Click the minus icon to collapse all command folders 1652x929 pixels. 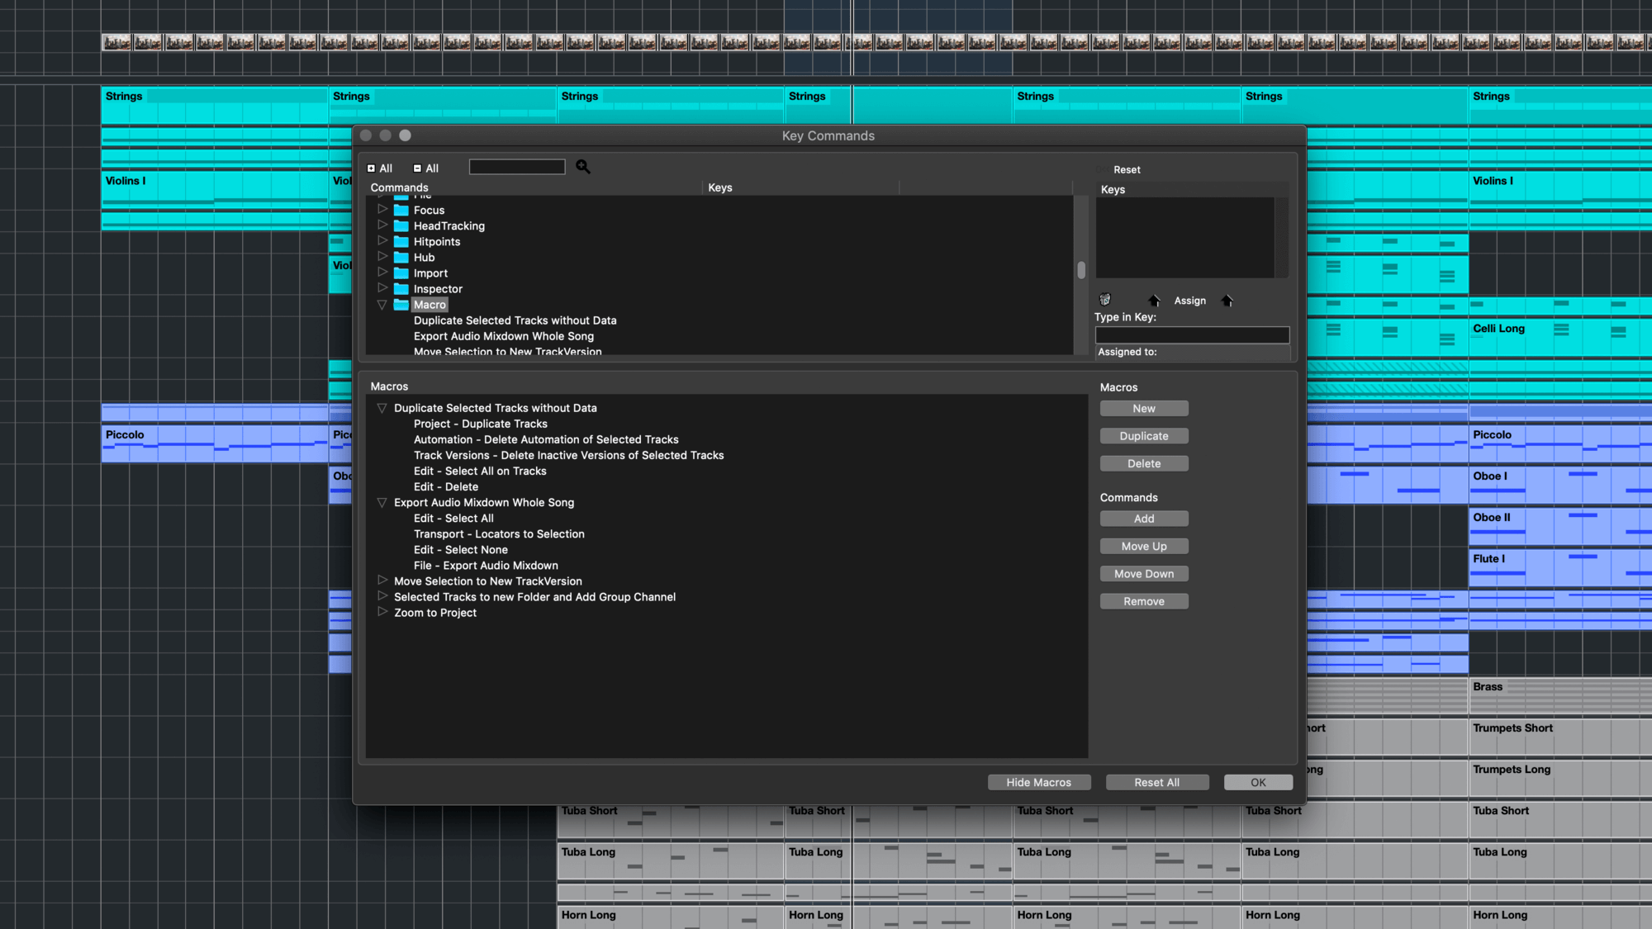417,168
